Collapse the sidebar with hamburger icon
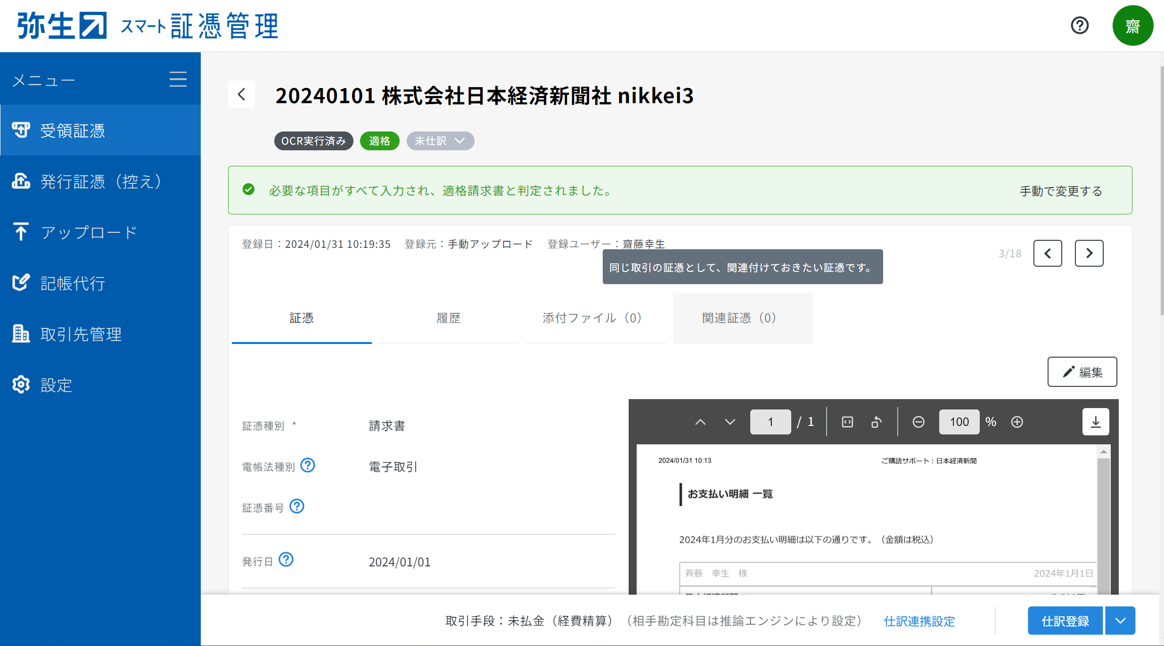The height and width of the screenshot is (646, 1164). tap(178, 79)
